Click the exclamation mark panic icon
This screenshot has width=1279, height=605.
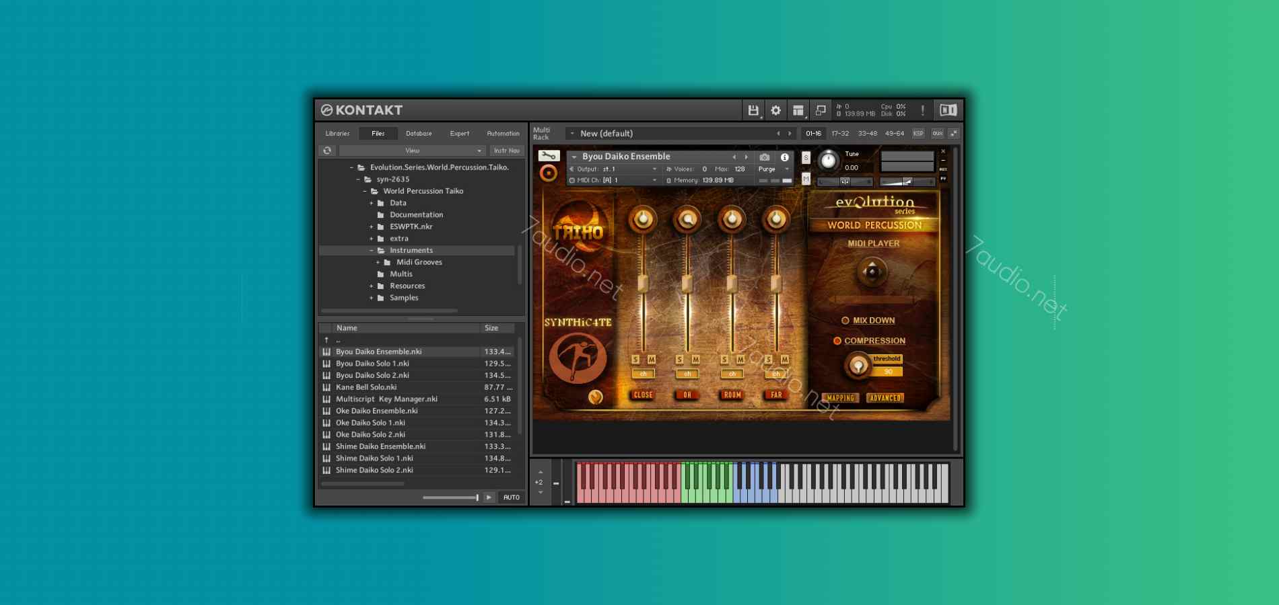922,110
